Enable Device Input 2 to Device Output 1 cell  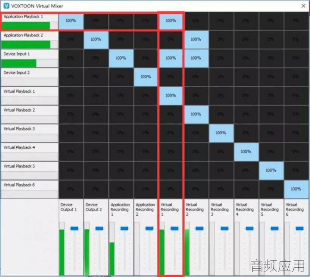point(71,77)
